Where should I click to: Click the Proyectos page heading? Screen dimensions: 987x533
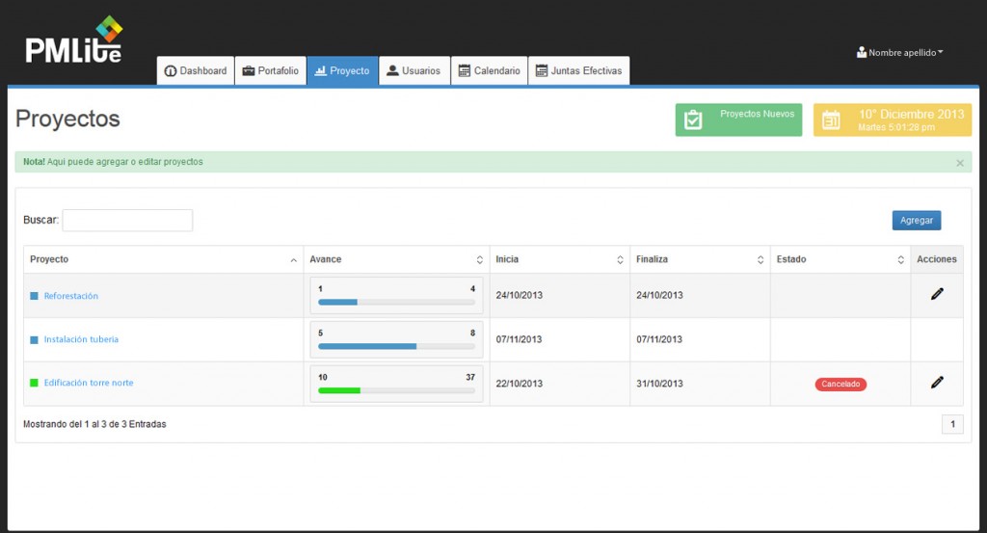tap(68, 119)
